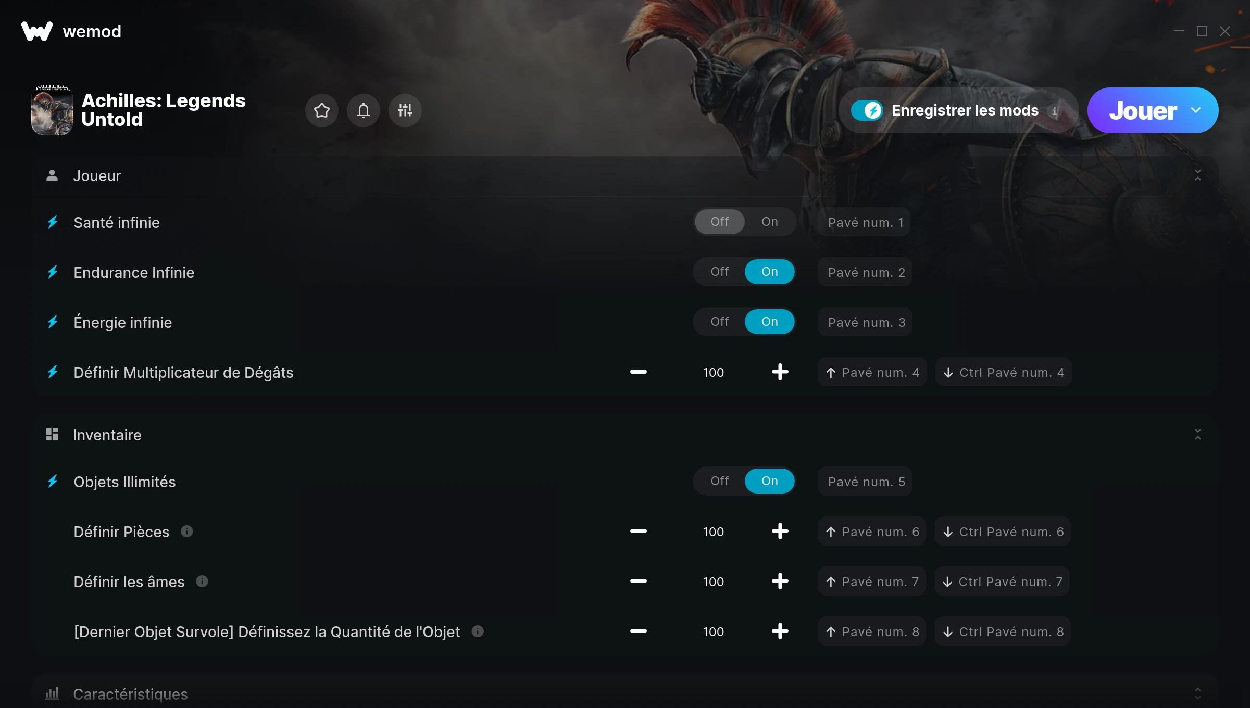This screenshot has height=708, width=1250.
Task: Open notifications bell icon
Action: (364, 110)
